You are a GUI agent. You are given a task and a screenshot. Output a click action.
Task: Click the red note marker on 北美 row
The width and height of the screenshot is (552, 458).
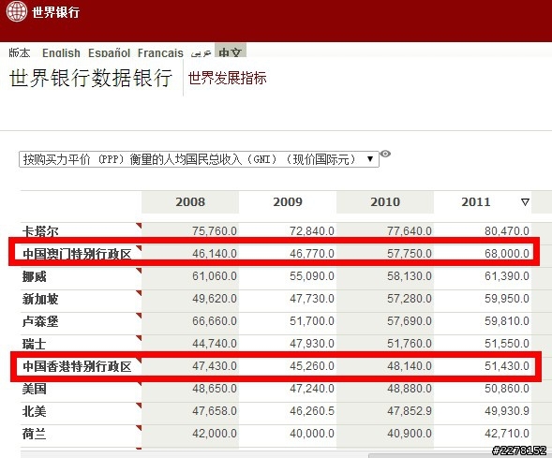139,406
